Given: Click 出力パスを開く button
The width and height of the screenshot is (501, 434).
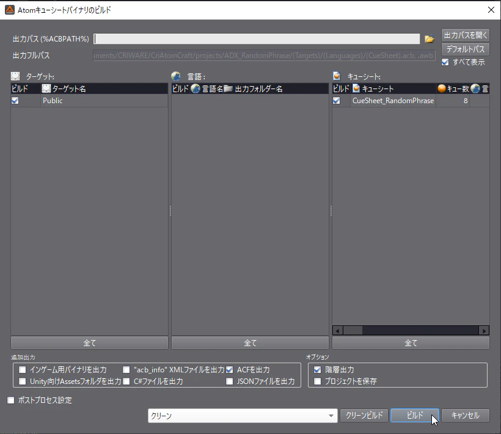Looking at the screenshot, I should click(465, 35).
